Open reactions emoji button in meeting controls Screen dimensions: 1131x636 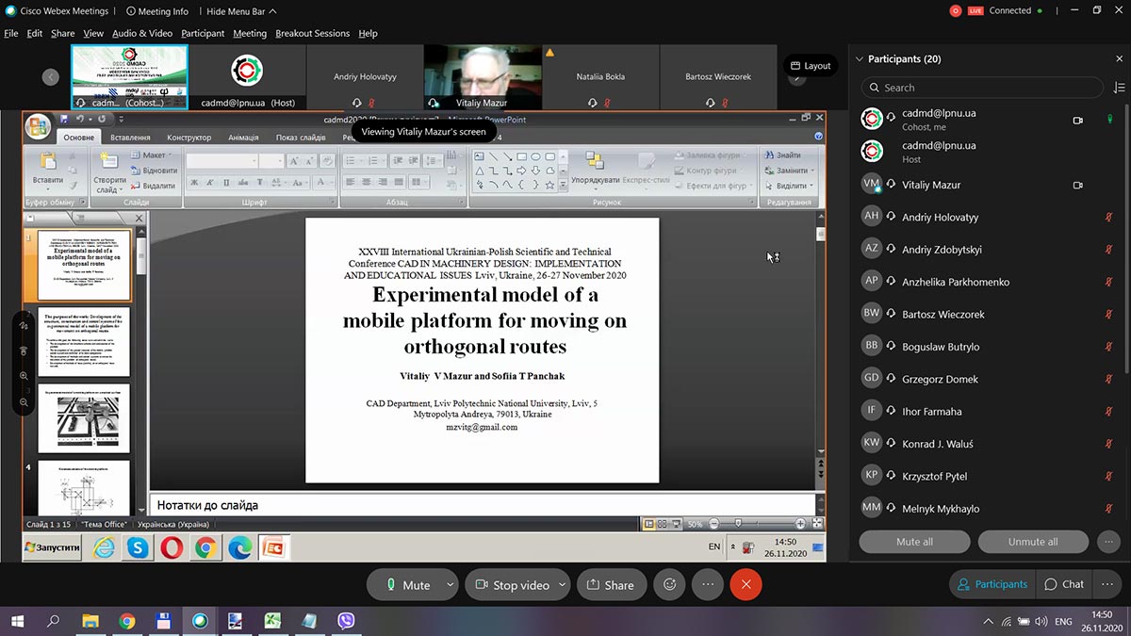(669, 584)
